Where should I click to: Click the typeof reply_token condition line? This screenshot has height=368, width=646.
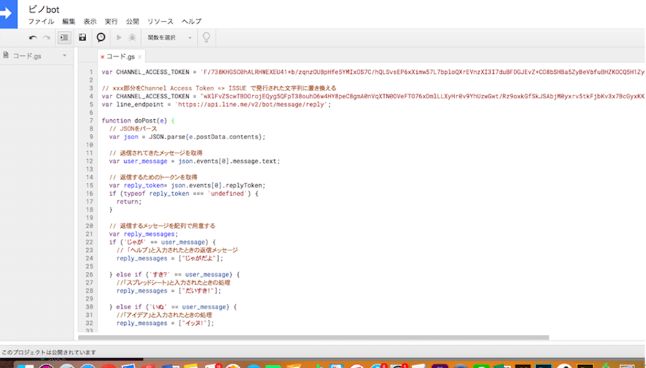click(183, 194)
